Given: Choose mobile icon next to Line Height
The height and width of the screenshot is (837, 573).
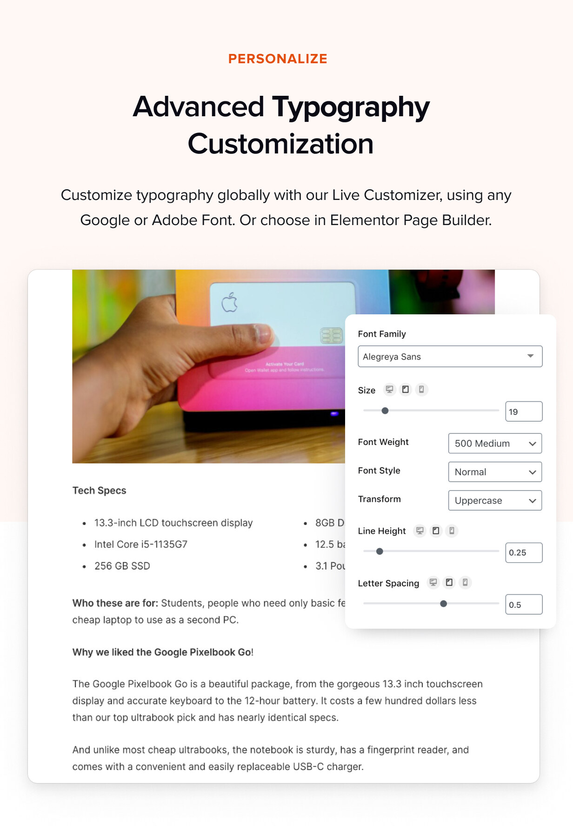Looking at the screenshot, I should point(452,531).
